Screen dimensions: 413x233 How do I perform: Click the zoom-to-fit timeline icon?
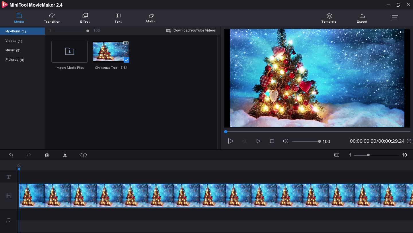click(x=337, y=155)
